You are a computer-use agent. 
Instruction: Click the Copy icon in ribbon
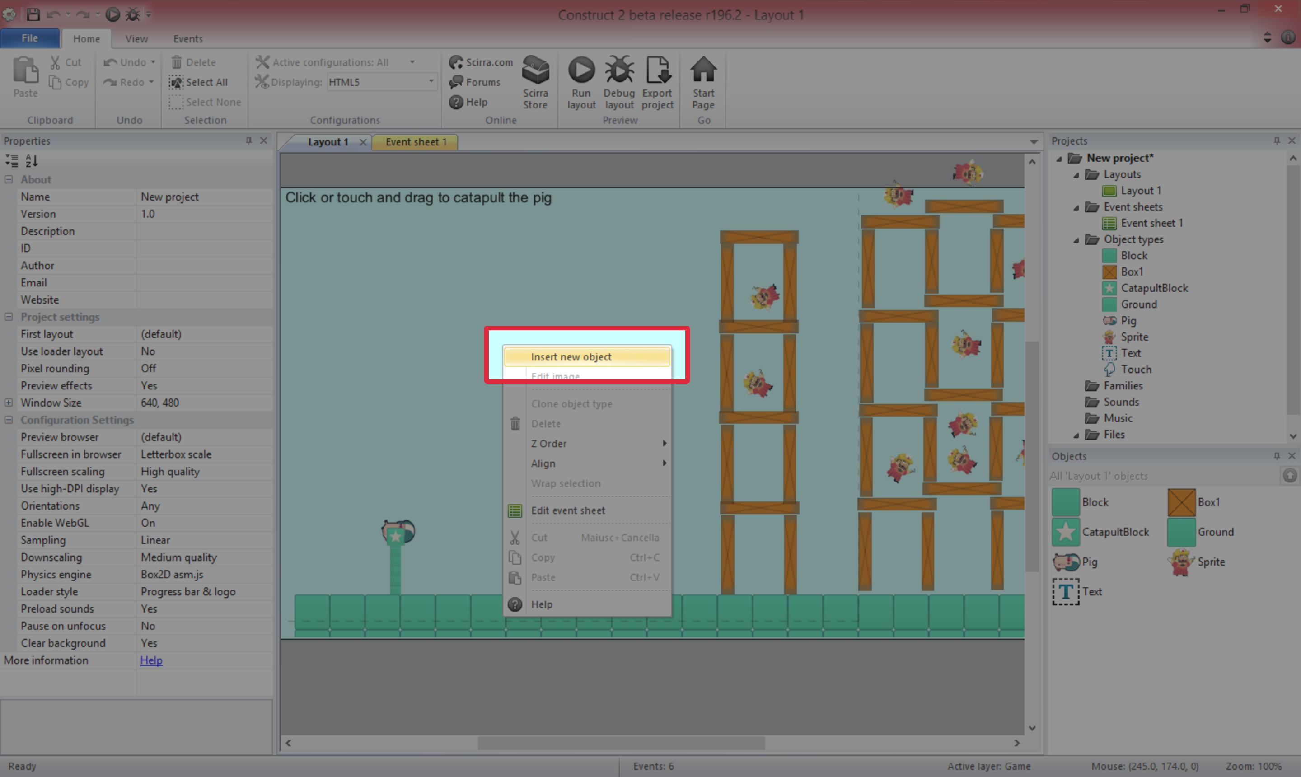pyautogui.click(x=55, y=82)
